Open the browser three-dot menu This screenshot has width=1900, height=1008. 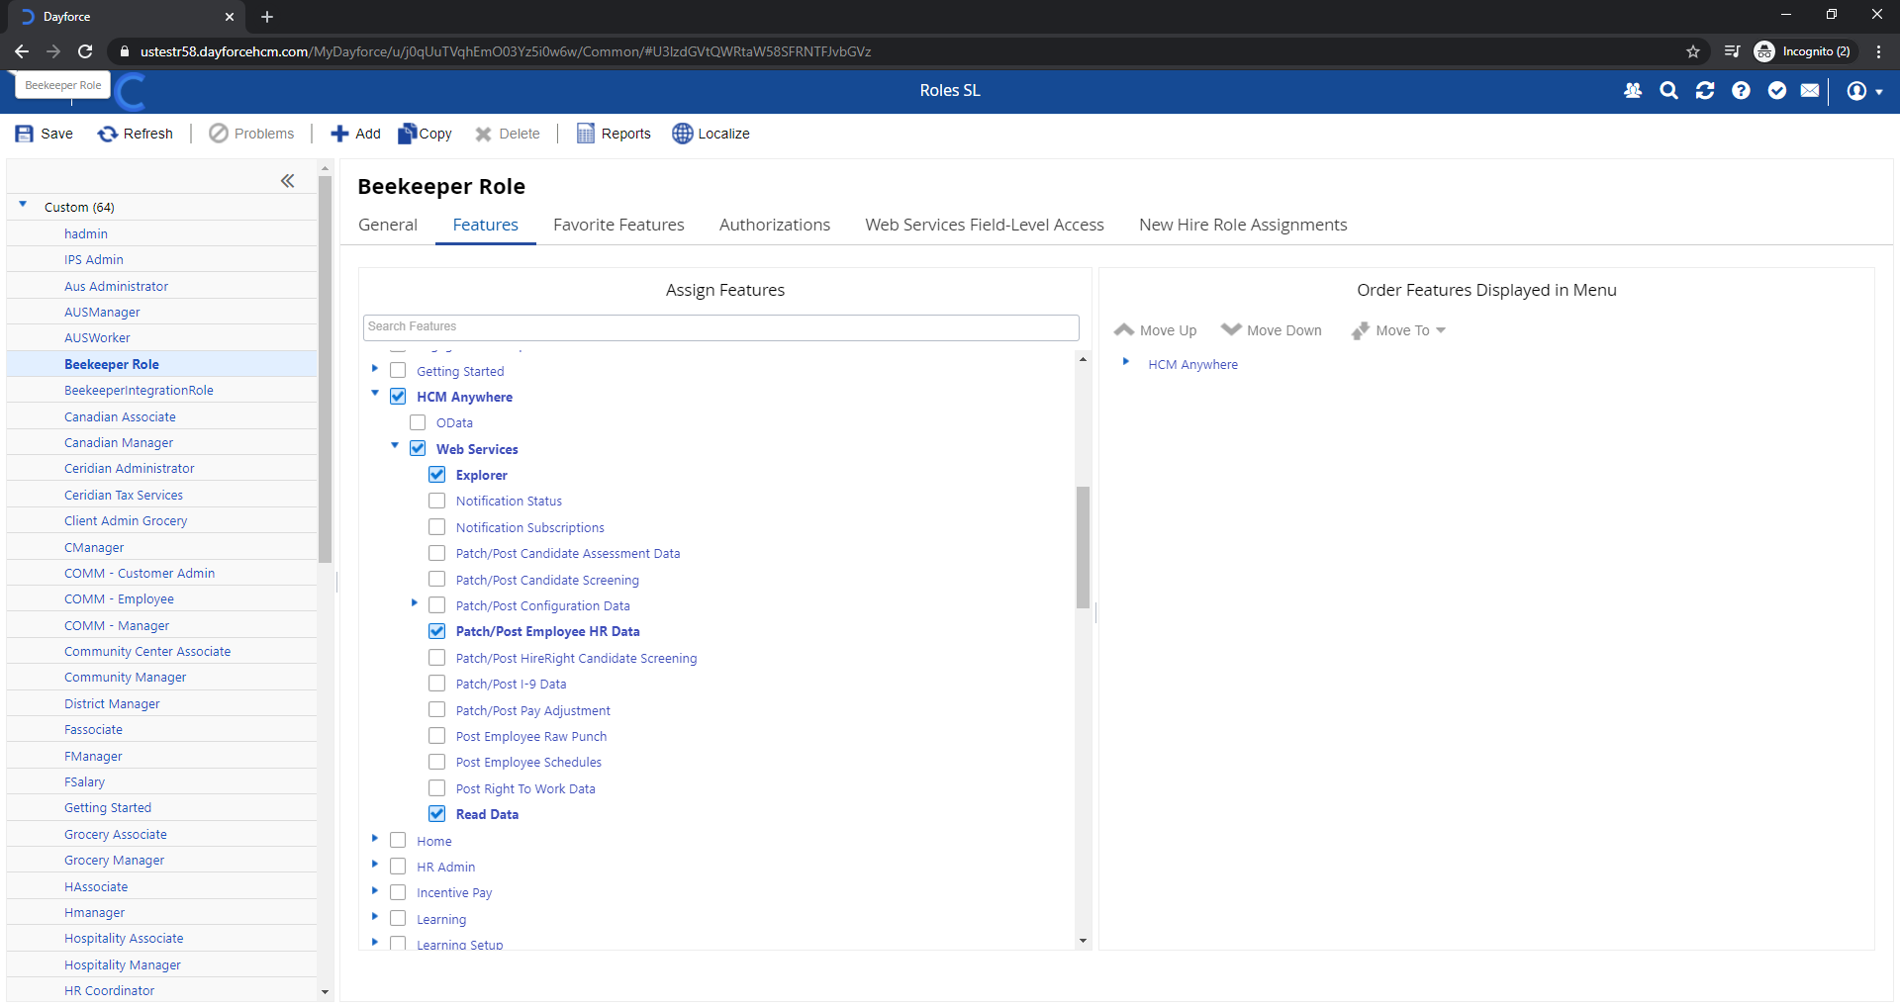(1878, 51)
